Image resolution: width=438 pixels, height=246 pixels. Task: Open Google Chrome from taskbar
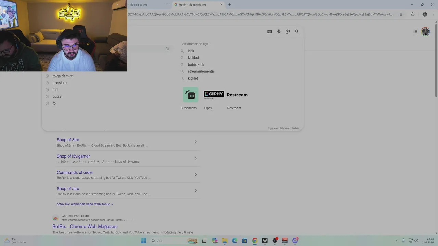tap(255, 241)
